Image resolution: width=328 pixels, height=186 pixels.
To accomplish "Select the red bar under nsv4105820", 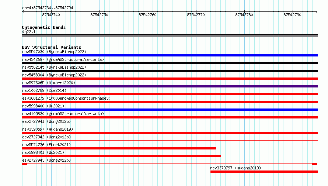I will (x=170, y=117).
